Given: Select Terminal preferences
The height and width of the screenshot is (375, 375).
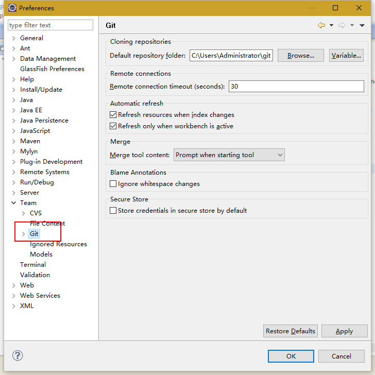Looking at the screenshot, I should 33,265.
